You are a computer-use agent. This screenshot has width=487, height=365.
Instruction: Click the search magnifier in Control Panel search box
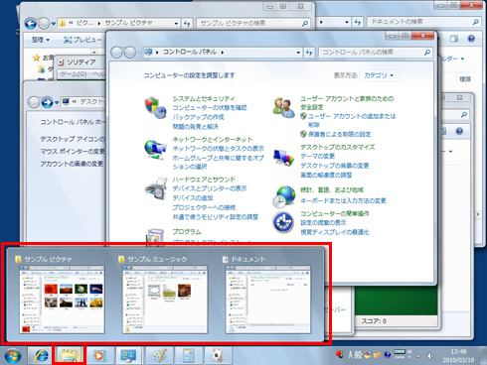[x=427, y=53]
